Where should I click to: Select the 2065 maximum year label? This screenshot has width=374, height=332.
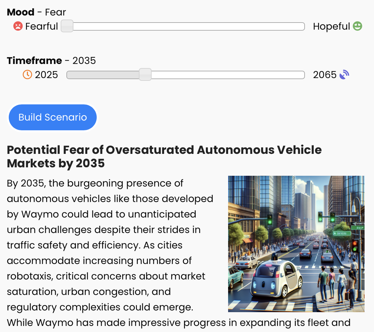click(x=325, y=75)
